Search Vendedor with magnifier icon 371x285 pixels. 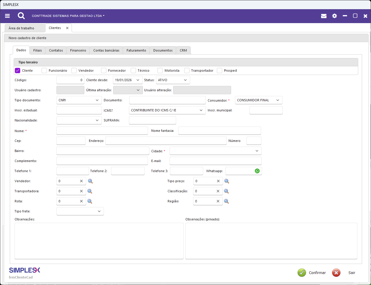[x=90, y=181]
